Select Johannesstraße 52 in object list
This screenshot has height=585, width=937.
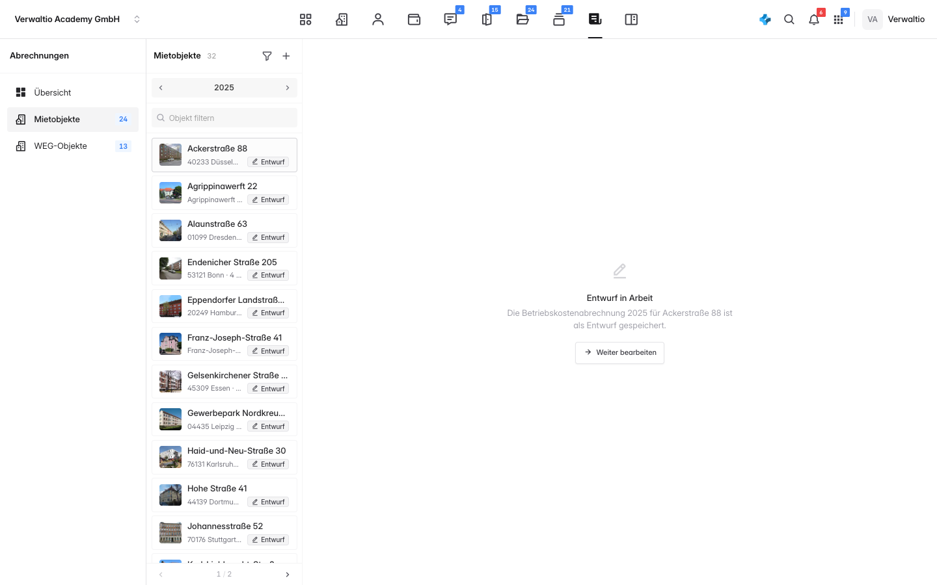[224, 532]
